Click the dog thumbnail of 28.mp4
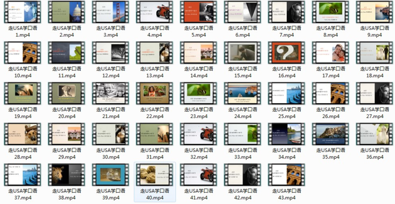Image resolution: width=395 pixels, height=204 pixels. 23,134
